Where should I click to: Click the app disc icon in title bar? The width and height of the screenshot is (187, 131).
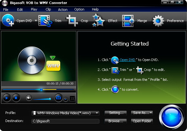click(5, 3)
